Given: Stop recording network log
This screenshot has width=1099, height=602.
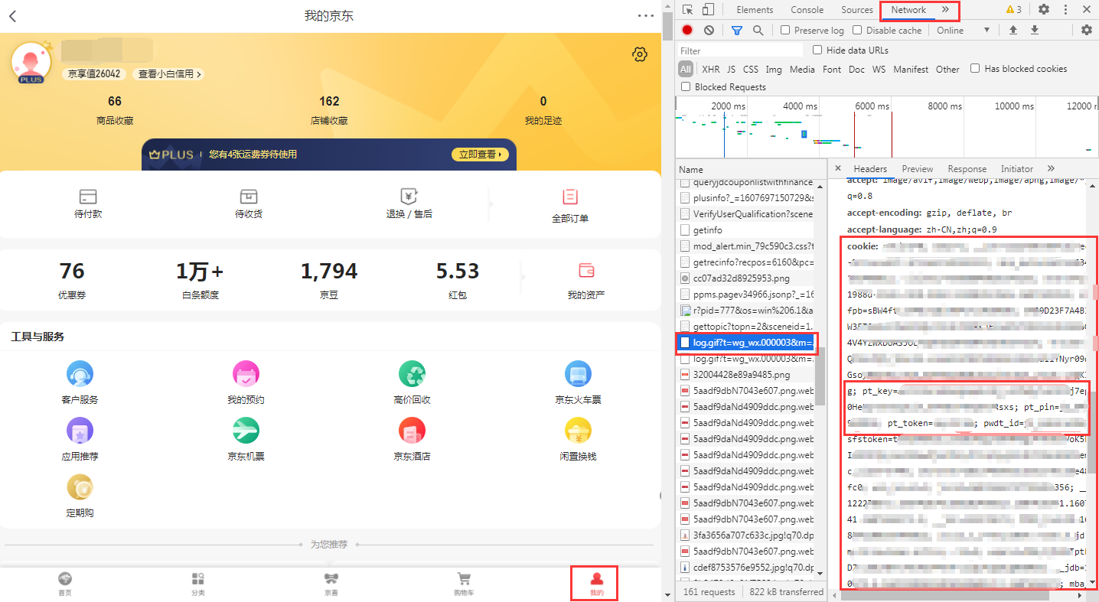Looking at the screenshot, I should (x=687, y=31).
